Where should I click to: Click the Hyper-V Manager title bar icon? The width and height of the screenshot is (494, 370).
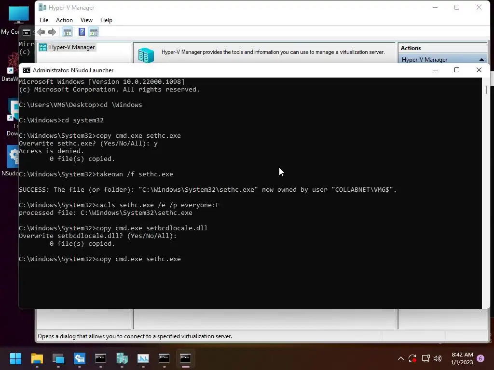tap(42, 7)
